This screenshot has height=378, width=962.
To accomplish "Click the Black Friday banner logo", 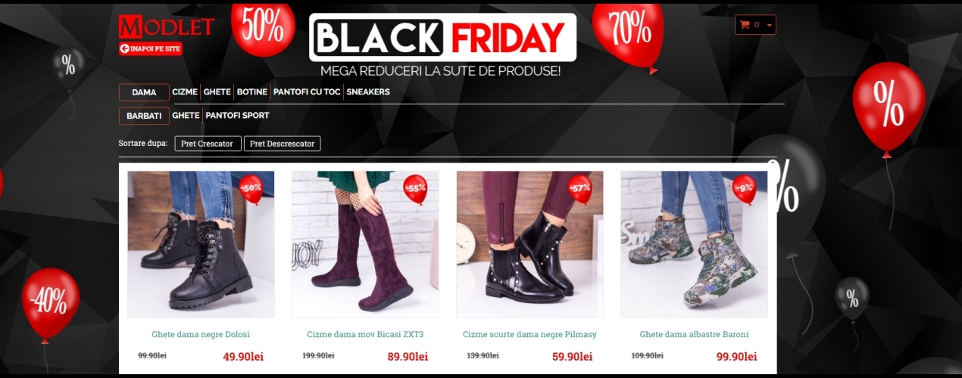I will tap(442, 37).
